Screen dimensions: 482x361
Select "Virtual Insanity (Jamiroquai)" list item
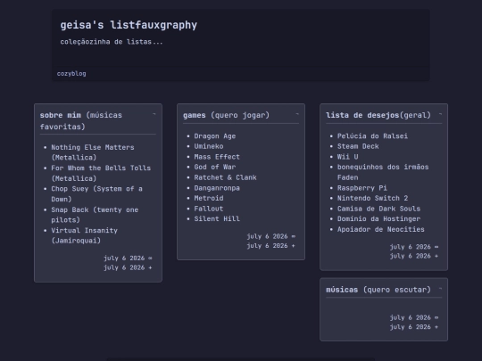coord(84,235)
